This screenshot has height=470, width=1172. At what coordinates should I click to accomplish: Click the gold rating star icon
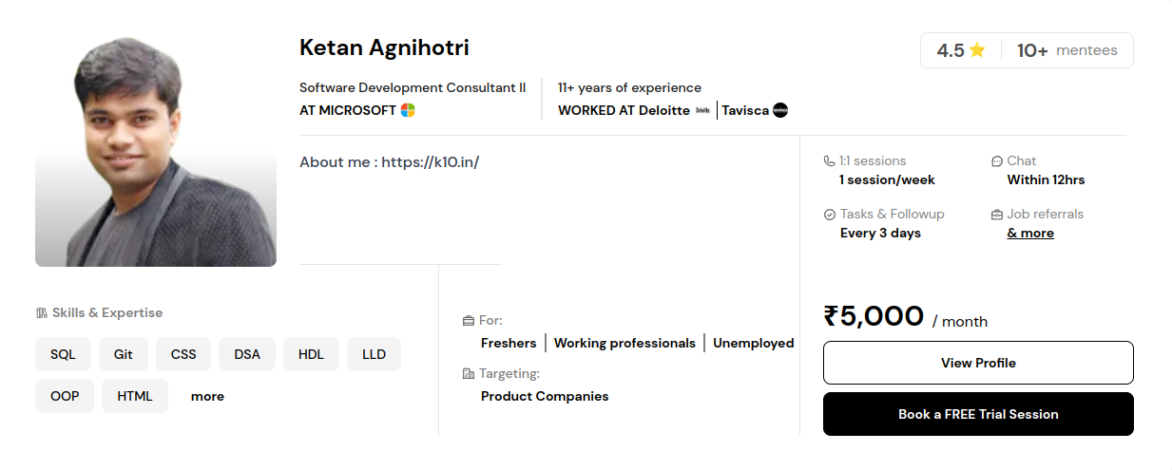(977, 50)
